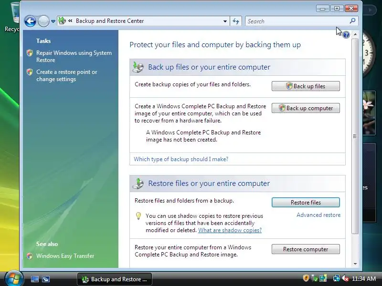Image resolution: width=382 pixels, height=286 pixels.
Task: Click the security shield tray icon
Action: [x=306, y=278]
